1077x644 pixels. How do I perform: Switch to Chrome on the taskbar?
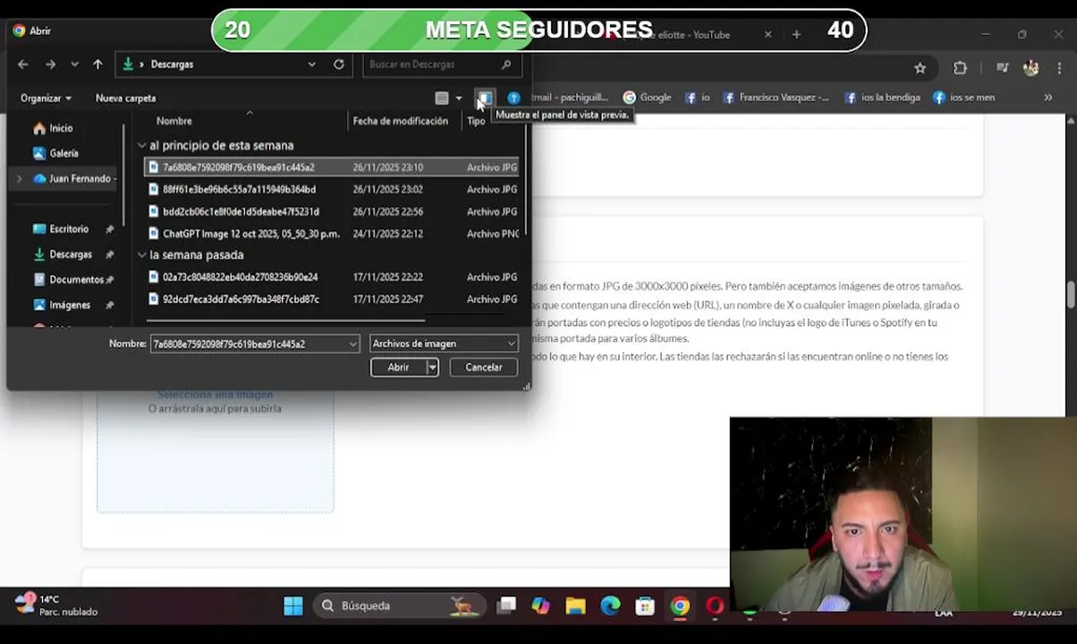point(680,606)
